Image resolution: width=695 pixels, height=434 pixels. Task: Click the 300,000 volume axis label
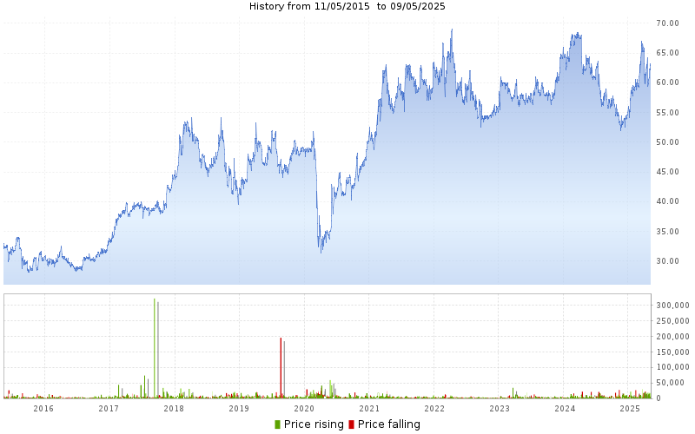pyautogui.click(x=672, y=306)
